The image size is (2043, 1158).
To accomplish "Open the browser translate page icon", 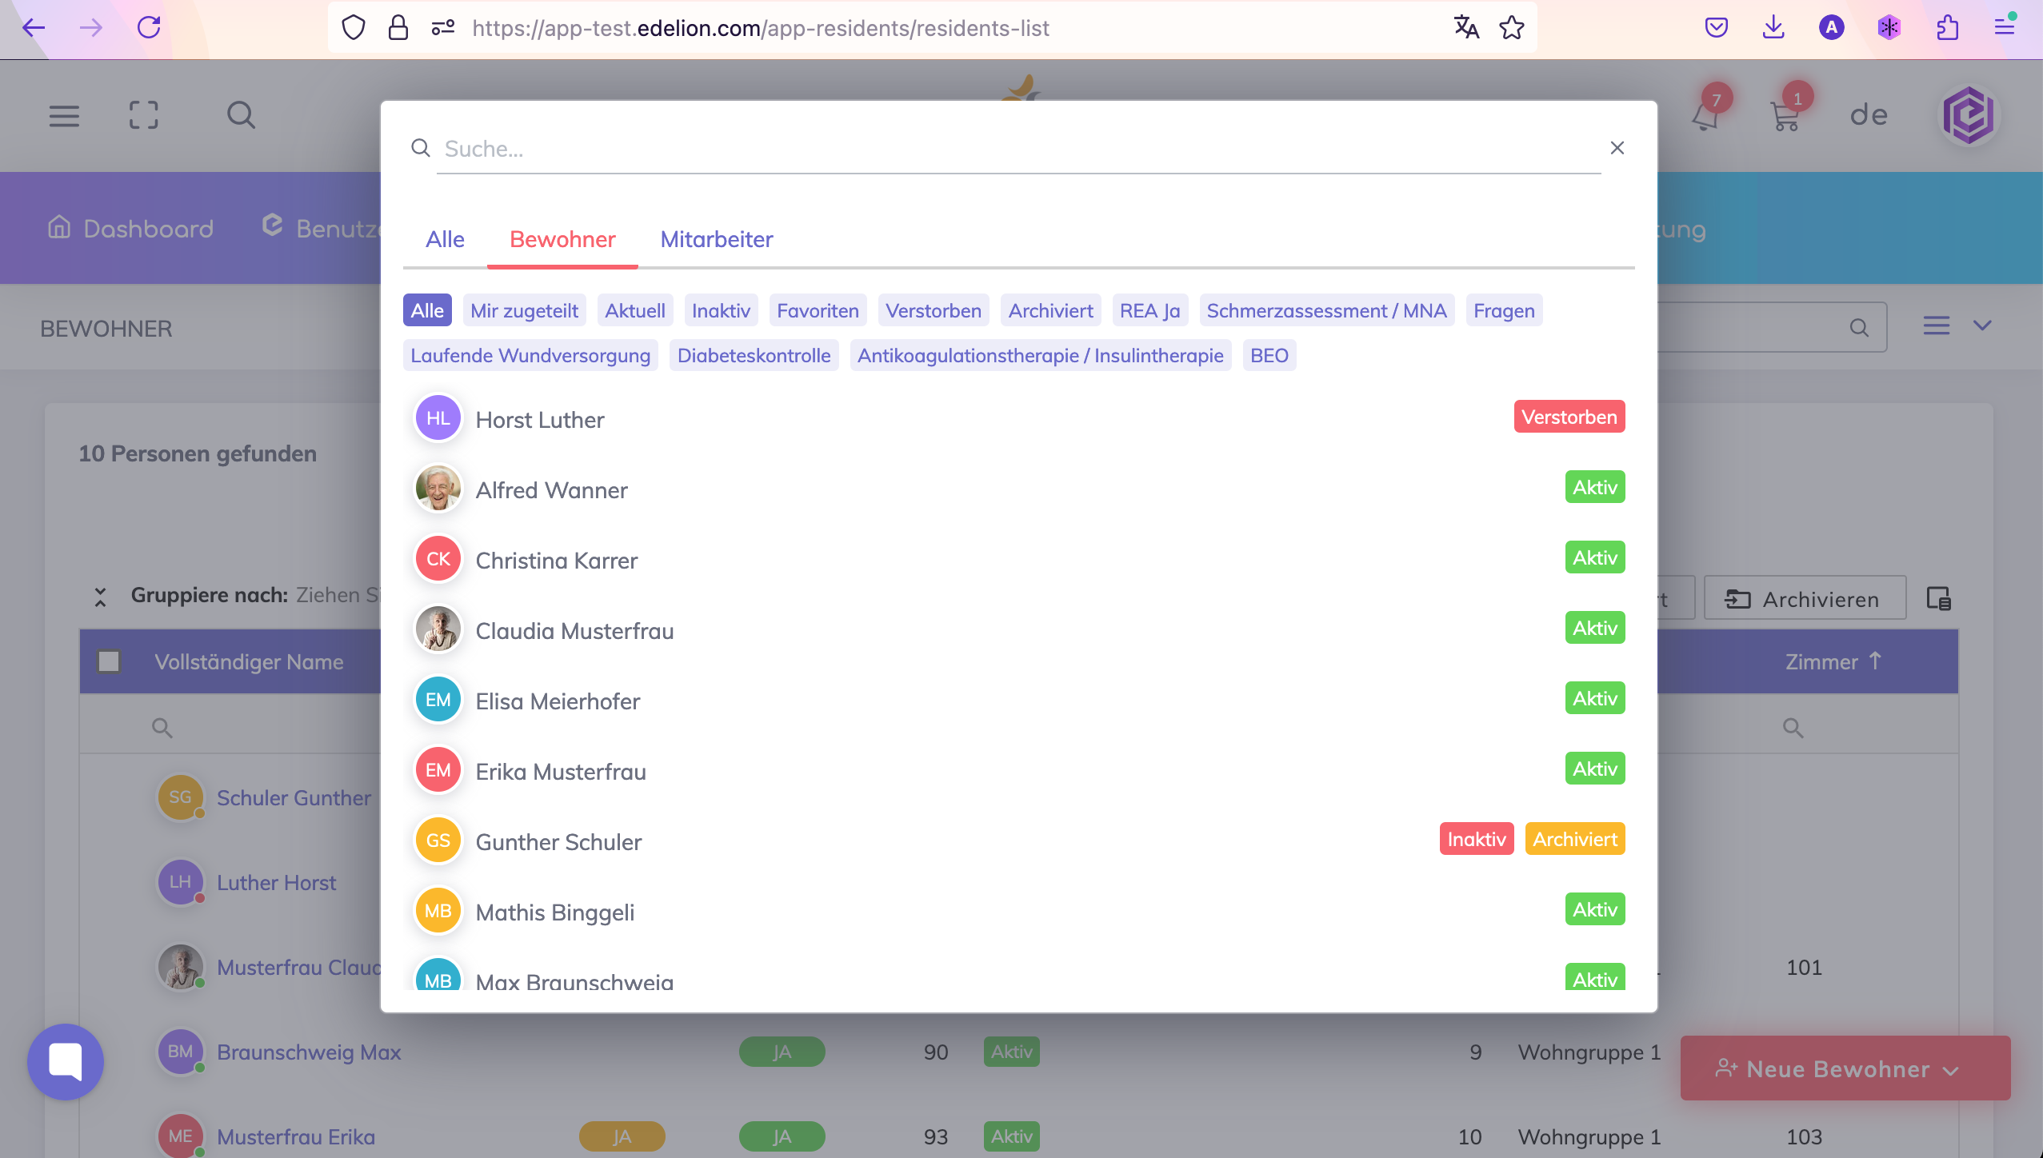I will coord(1465,28).
